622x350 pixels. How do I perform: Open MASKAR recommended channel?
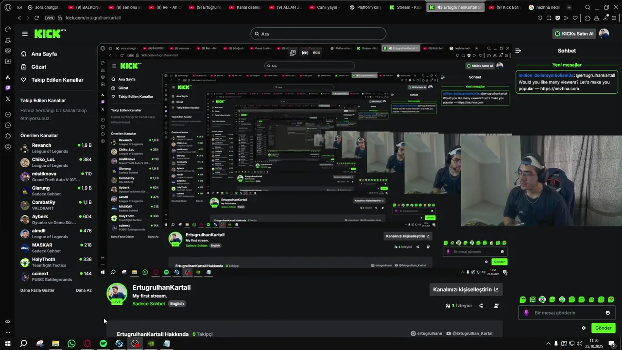tap(56, 248)
